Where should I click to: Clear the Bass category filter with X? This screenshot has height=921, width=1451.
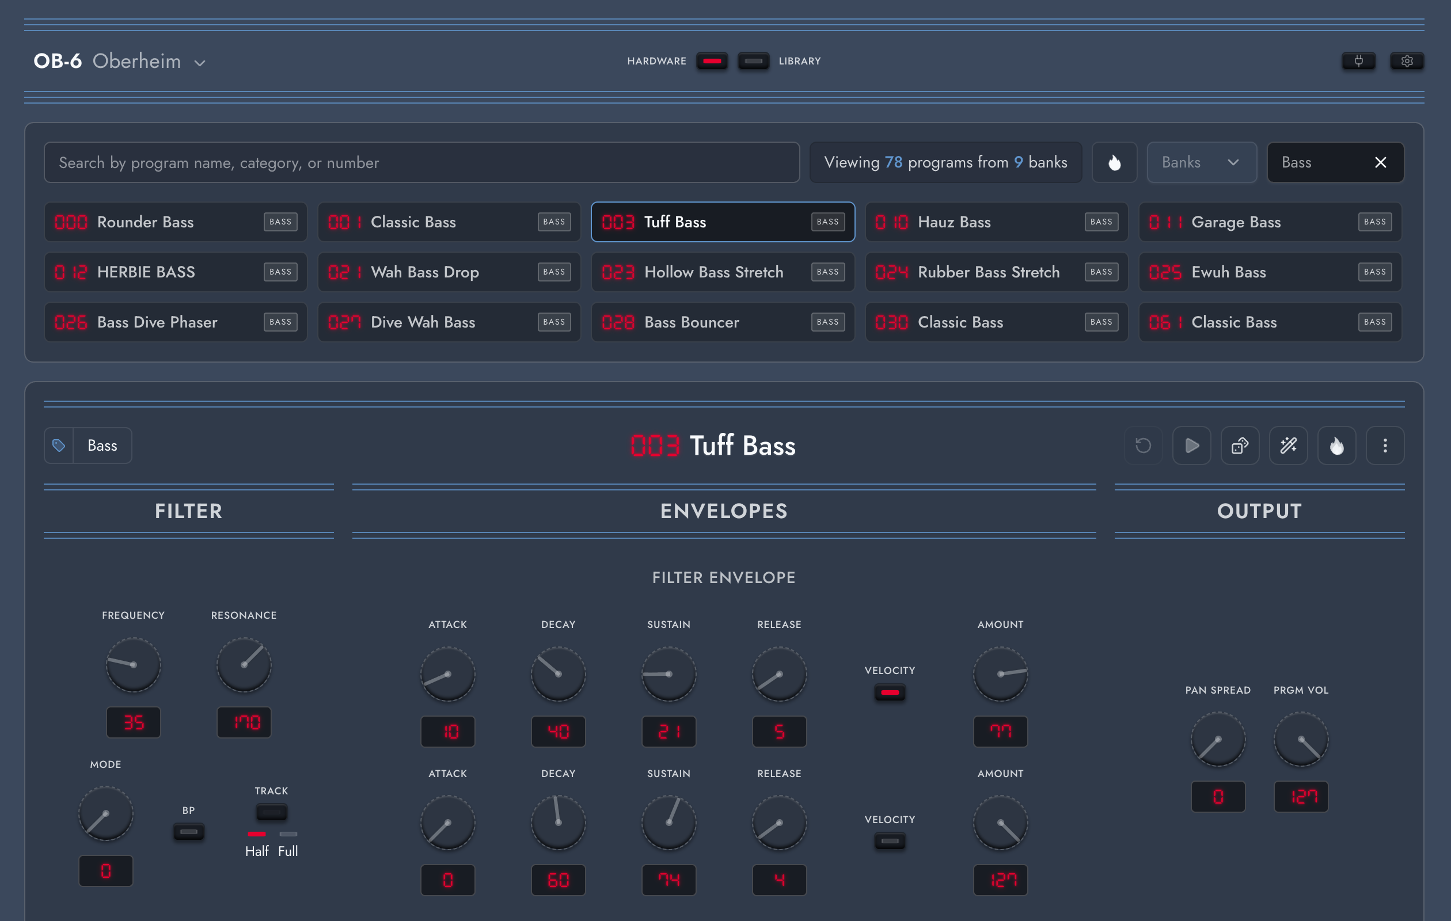click(x=1380, y=162)
